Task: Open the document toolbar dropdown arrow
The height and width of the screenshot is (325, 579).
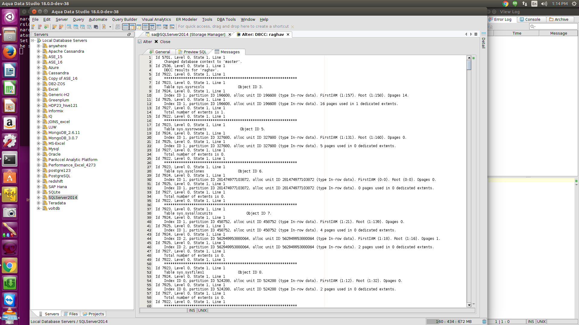Action: (110, 27)
